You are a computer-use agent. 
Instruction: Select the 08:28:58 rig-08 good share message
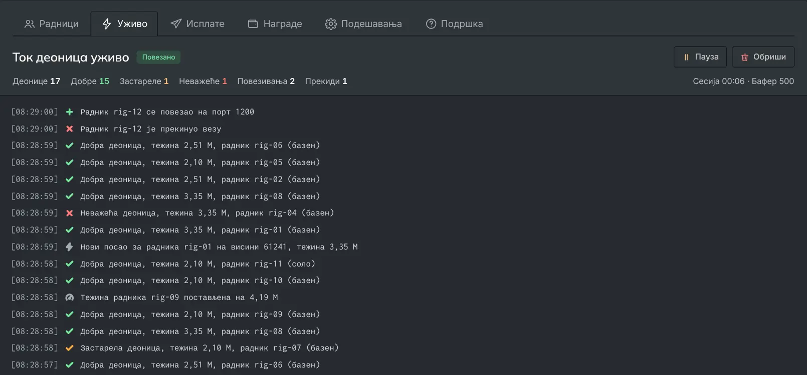(200, 331)
